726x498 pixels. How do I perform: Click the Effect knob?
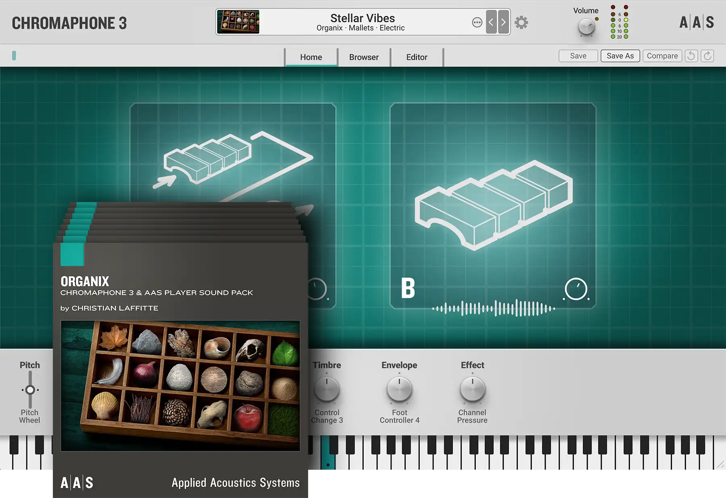[473, 390]
